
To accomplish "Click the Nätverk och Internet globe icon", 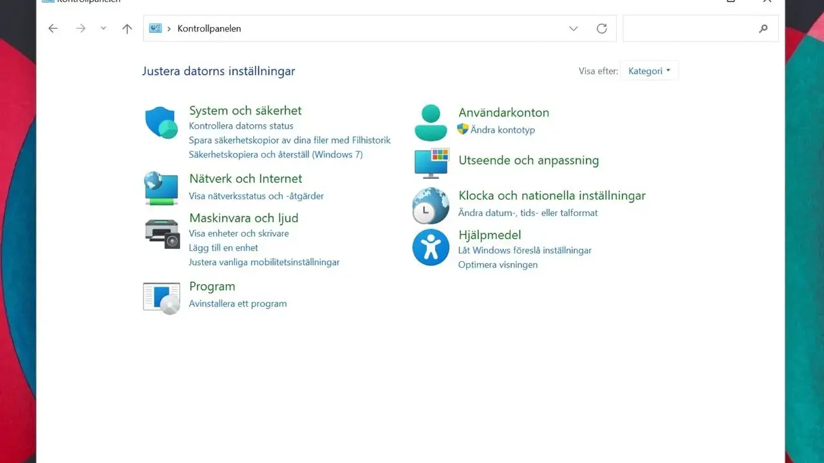I will (161, 188).
